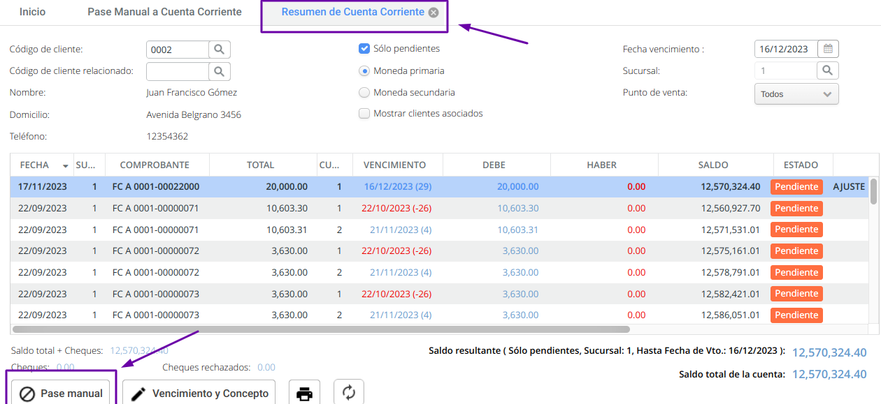Click the AJUSTE text in the first row
This screenshot has width=881, height=404.
[849, 187]
